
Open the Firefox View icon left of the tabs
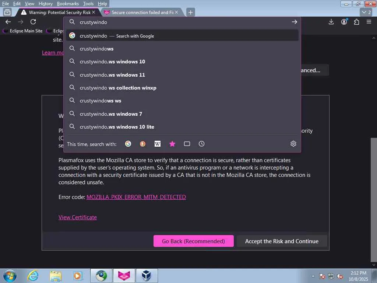(x=7, y=12)
